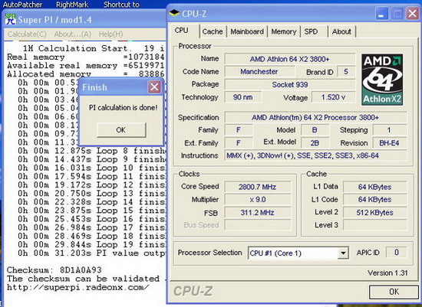
Task: Switch to the Mainboard tab
Action: click(x=247, y=31)
